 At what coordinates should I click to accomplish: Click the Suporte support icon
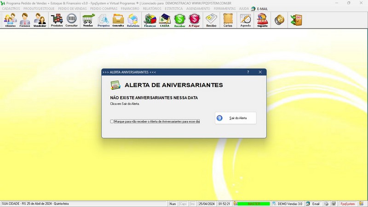pyautogui.click(x=262, y=20)
